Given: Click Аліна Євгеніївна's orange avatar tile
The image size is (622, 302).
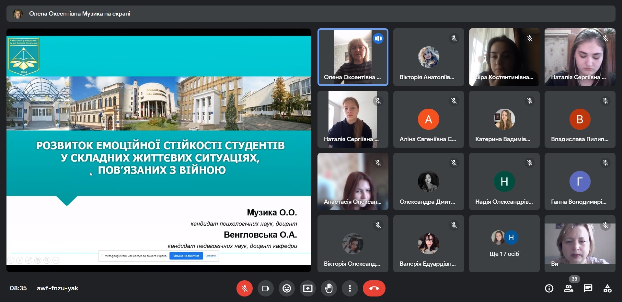Looking at the screenshot, I should tap(428, 119).
